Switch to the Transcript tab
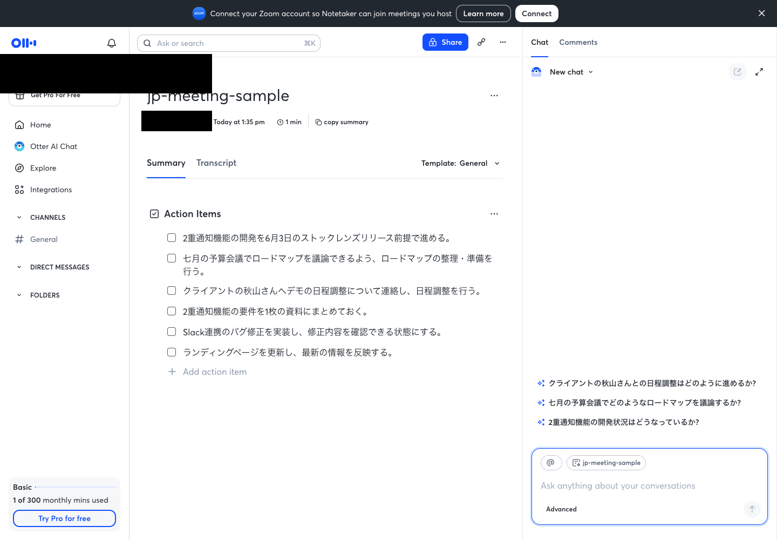Image resolution: width=777 pixels, height=540 pixels. click(216, 163)
